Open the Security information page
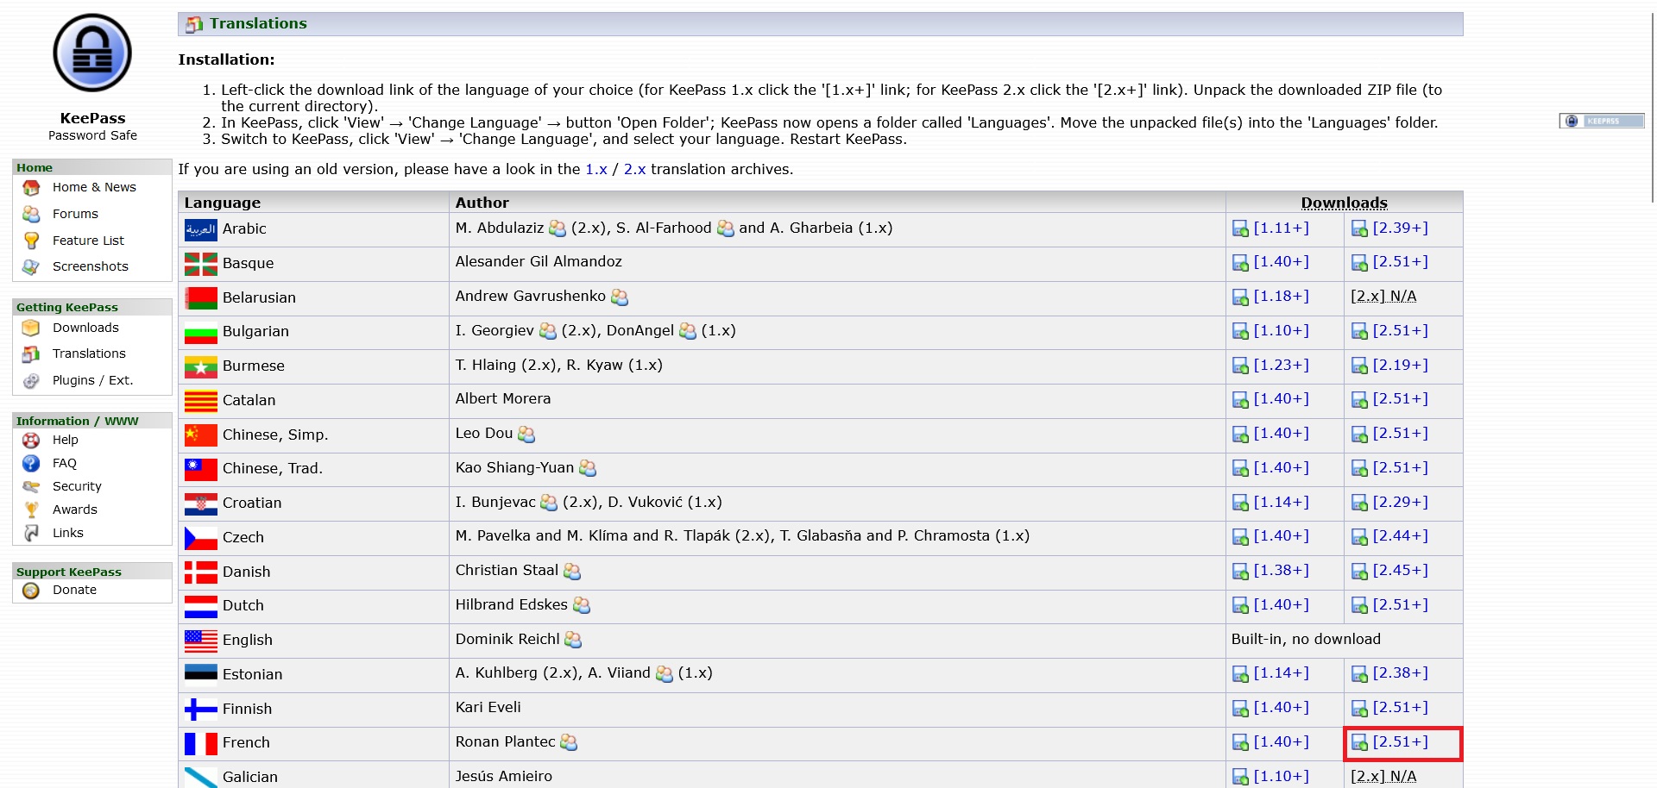 pos(77,486)
